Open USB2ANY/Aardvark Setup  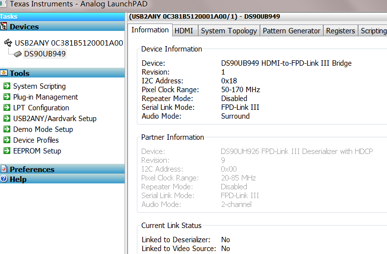point(55,119)
